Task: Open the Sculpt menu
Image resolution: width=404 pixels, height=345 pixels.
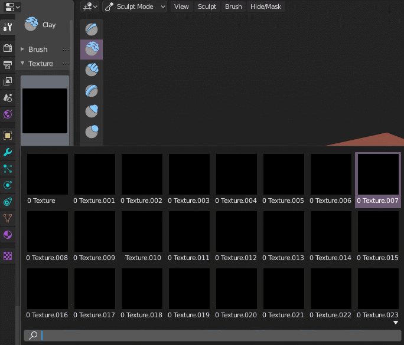Action: click(x=207, y=6)
